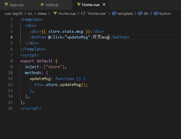Click function keyword on line 11
The image size is (181, 139).
(x=64, y=79)
